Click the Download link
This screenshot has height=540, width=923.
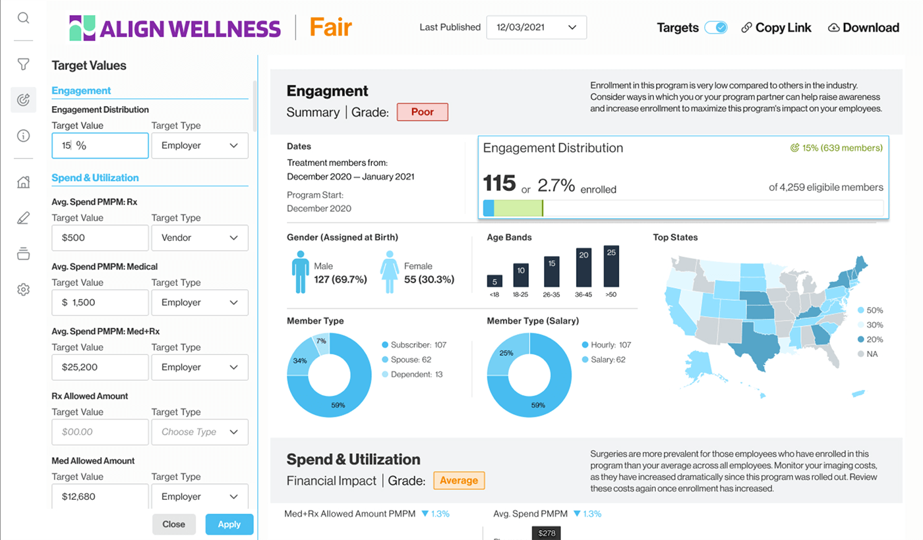click(864, 27)
